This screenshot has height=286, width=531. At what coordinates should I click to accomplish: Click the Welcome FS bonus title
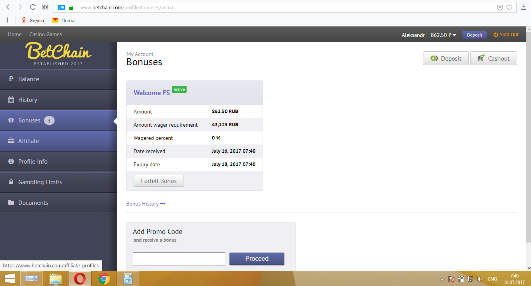click(152, 93)
